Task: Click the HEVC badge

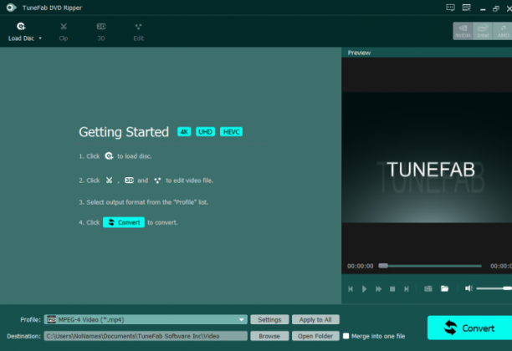Action: point(231,132)
